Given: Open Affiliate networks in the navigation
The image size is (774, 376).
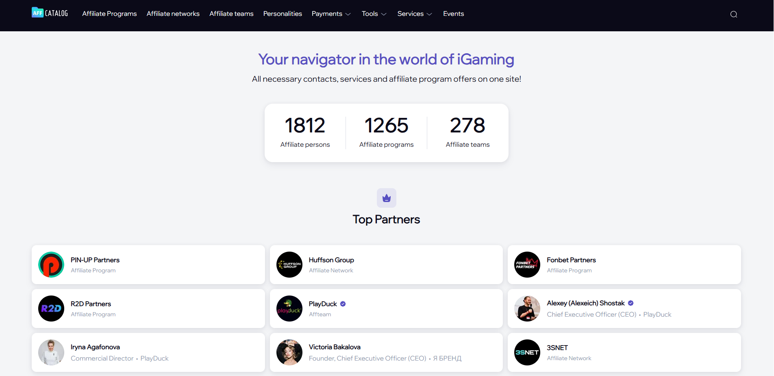Looking at the screenshot, I should 173,14.
